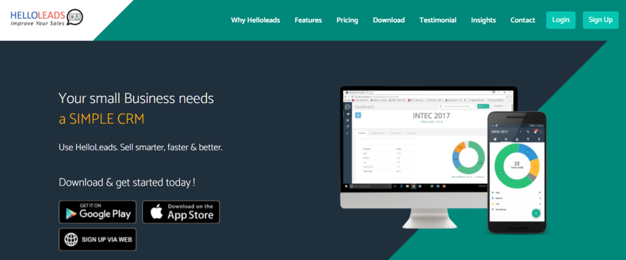Image resolution: width=626 pixels, height=260 pixels.
Task: Click the blue plus button on monitor dashboard
Action: (358, 115)
